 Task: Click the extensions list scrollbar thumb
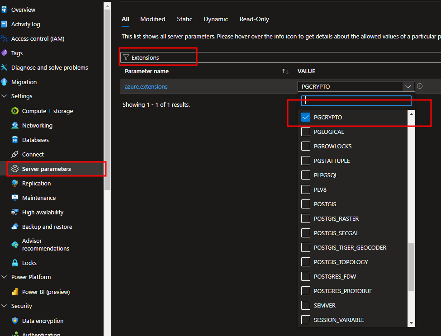411,267
